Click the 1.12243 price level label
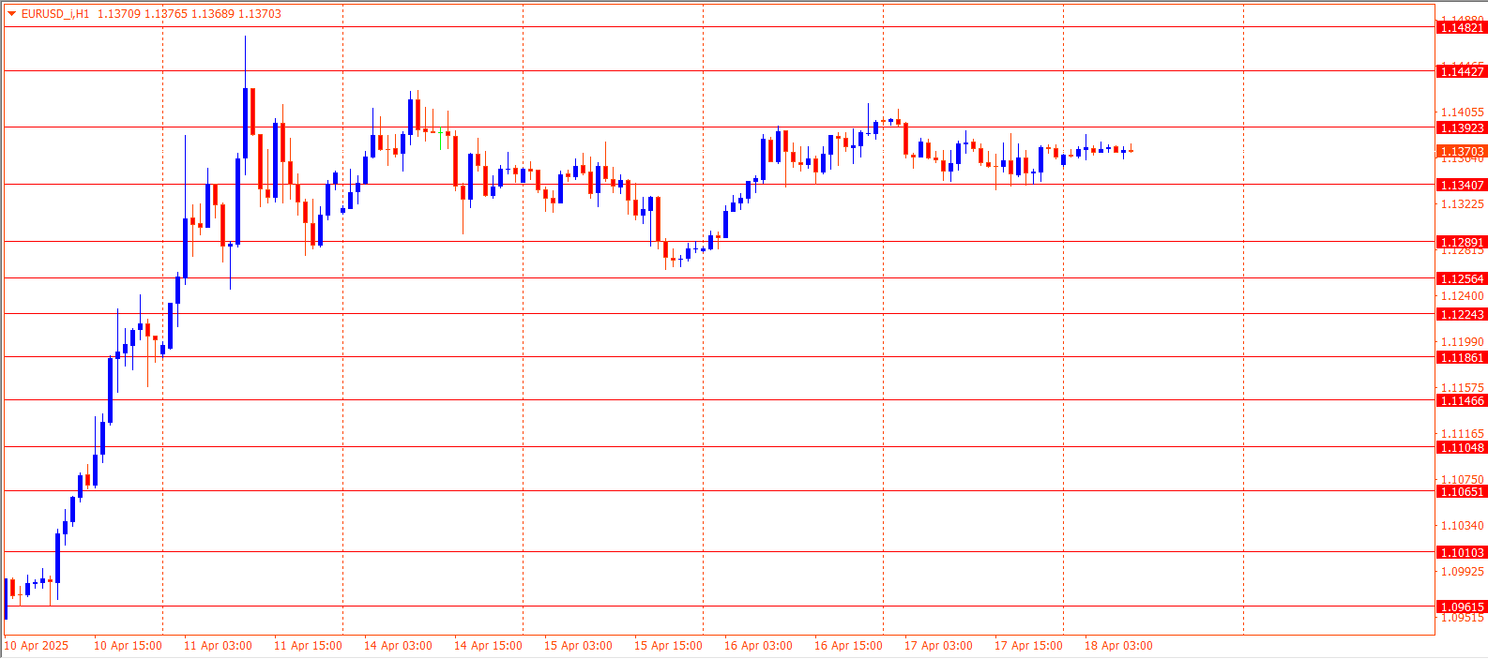 (1462, 315)
